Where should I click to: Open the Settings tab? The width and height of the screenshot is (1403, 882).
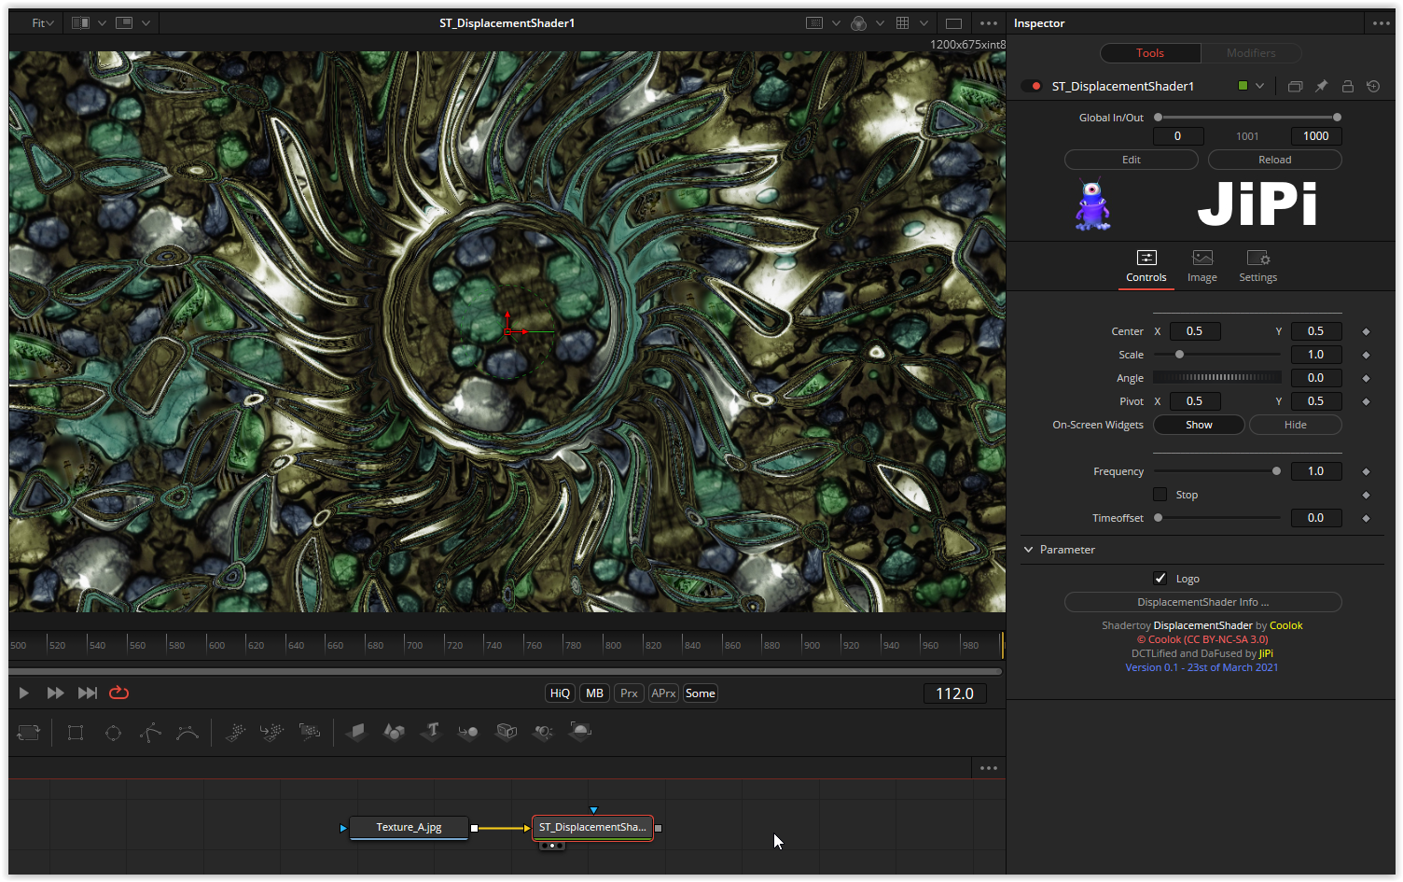[1258, 267]
